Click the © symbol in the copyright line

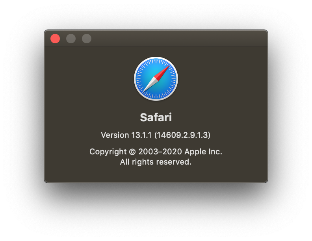132,152
